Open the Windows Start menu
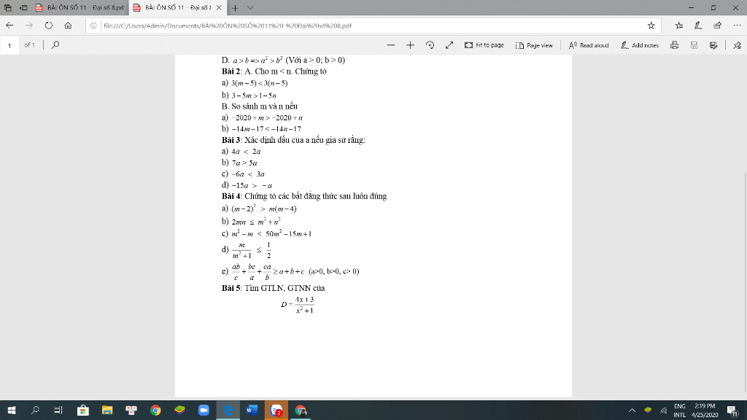Viewport: 747px width, 420px height. point(12,410)
